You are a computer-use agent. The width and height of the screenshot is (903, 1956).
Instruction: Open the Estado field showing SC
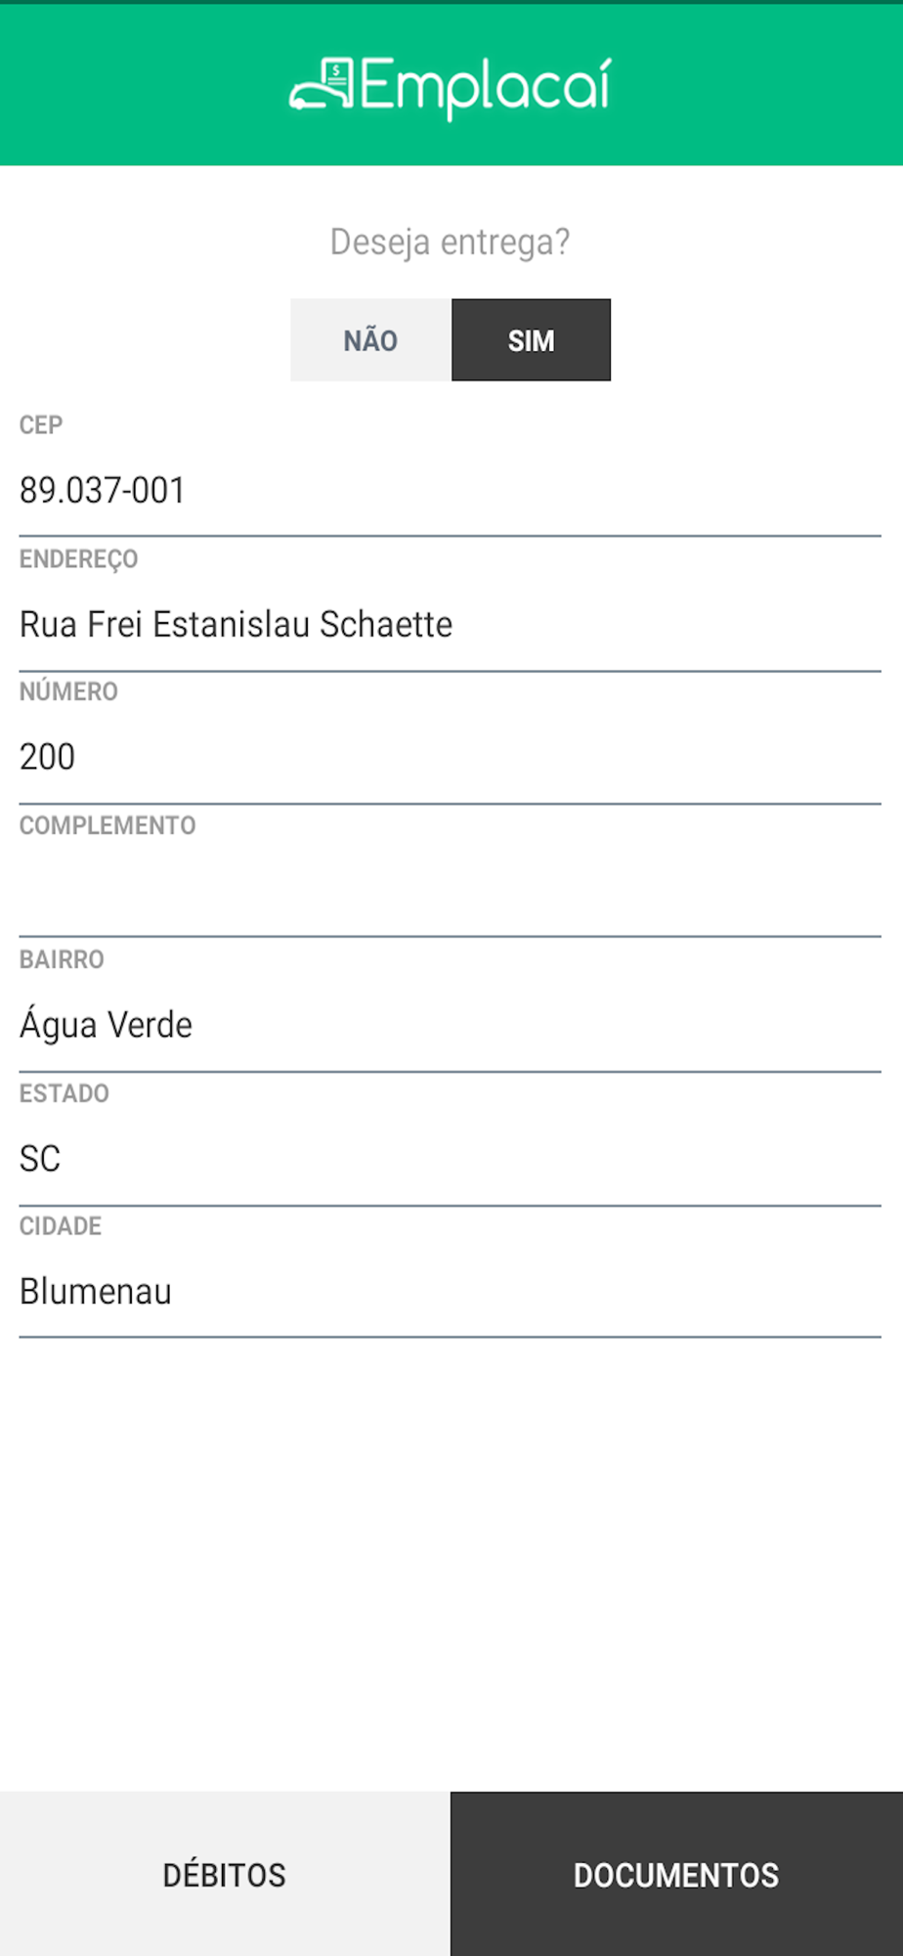pos(451,1159)
